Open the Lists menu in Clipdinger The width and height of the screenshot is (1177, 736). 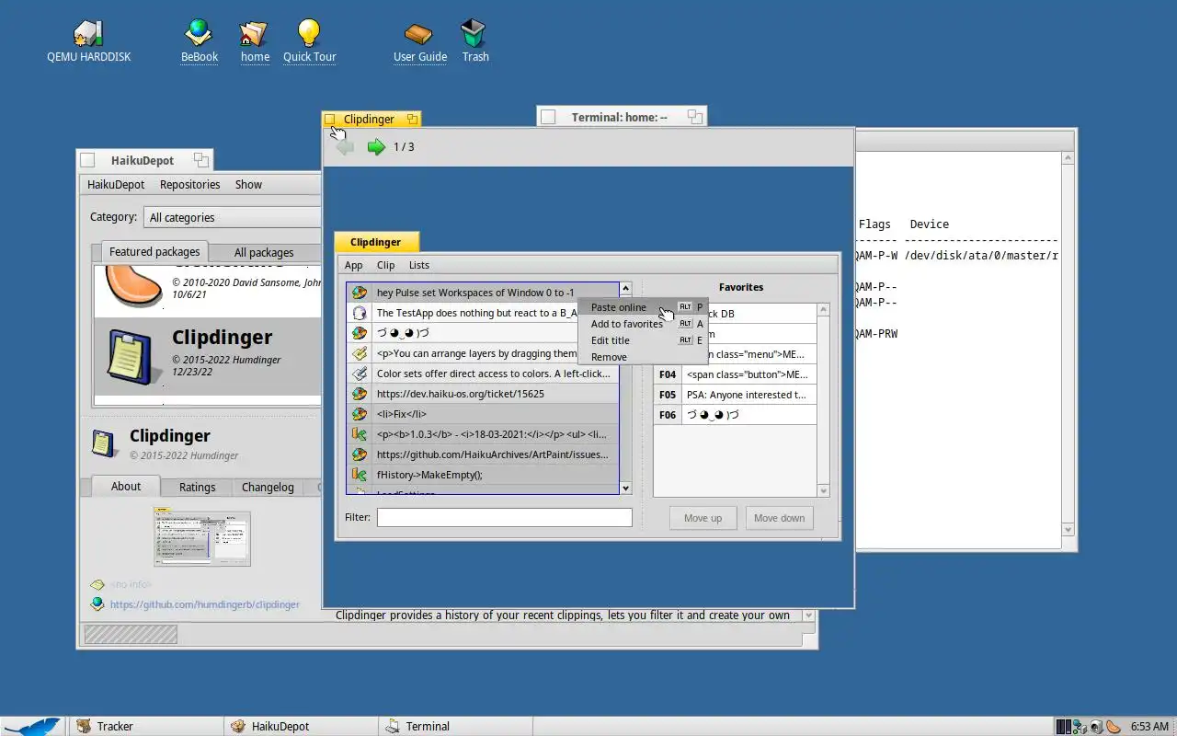(419, 265)
